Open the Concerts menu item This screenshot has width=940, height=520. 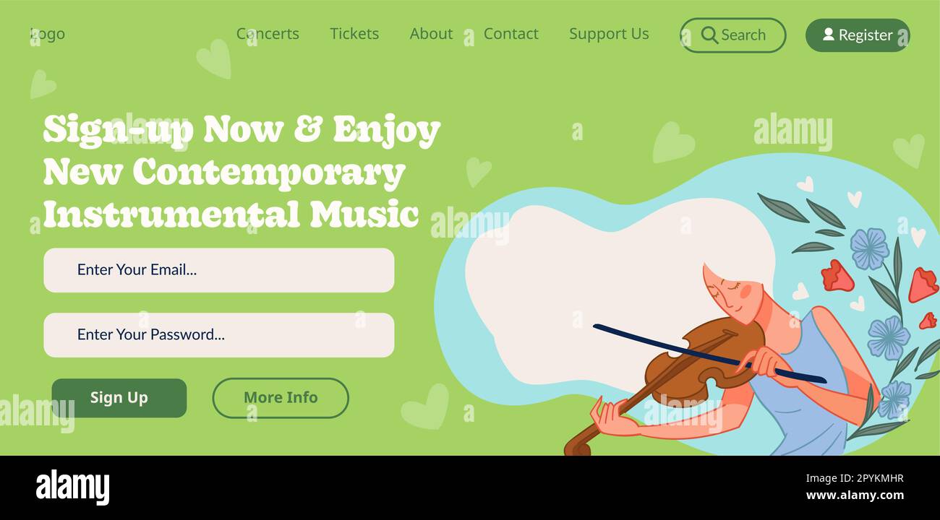tap(268, 34)
